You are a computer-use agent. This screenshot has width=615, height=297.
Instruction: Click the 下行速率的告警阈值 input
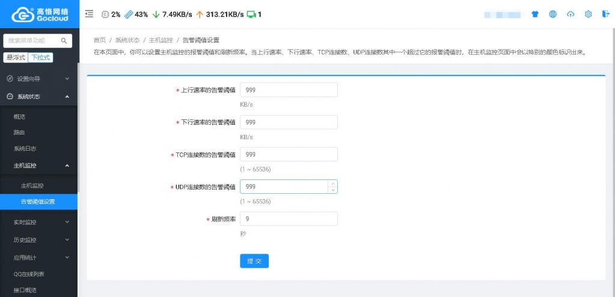click(289, 122)
